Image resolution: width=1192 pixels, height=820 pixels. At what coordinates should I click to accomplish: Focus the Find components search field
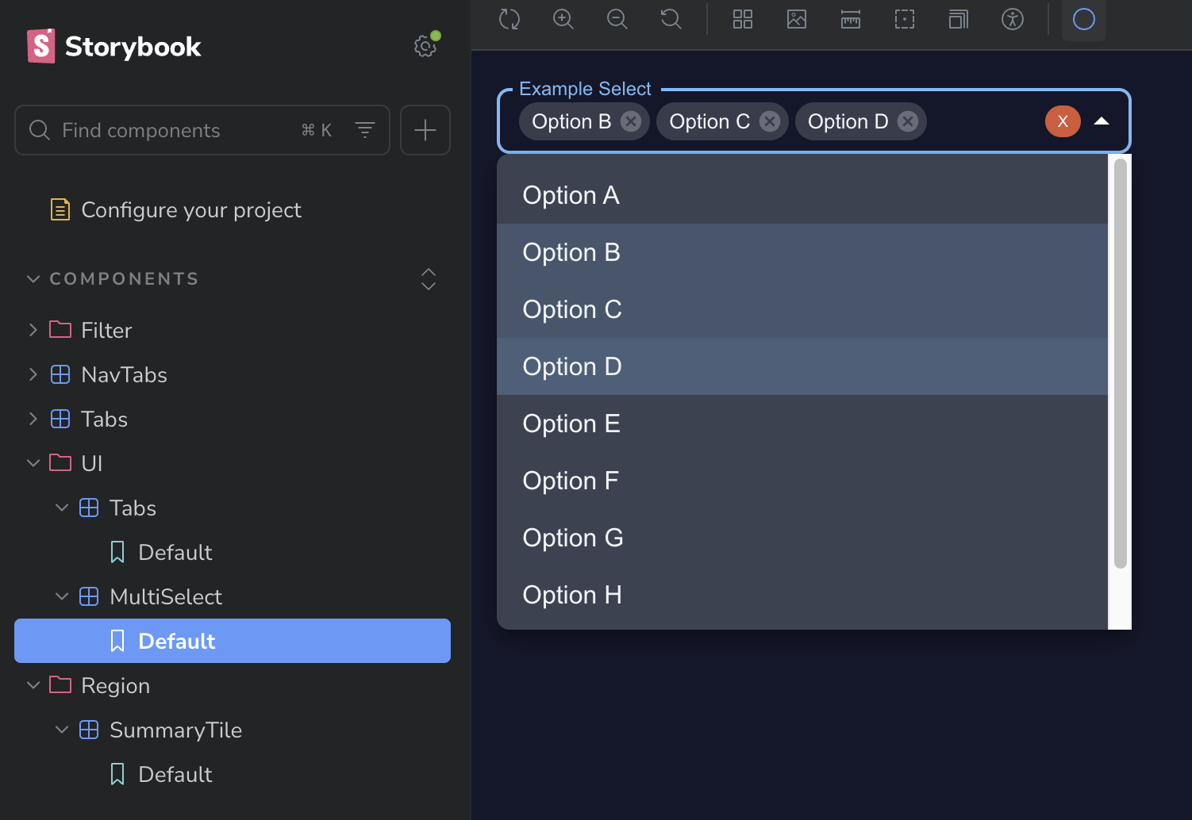[202, 130]
